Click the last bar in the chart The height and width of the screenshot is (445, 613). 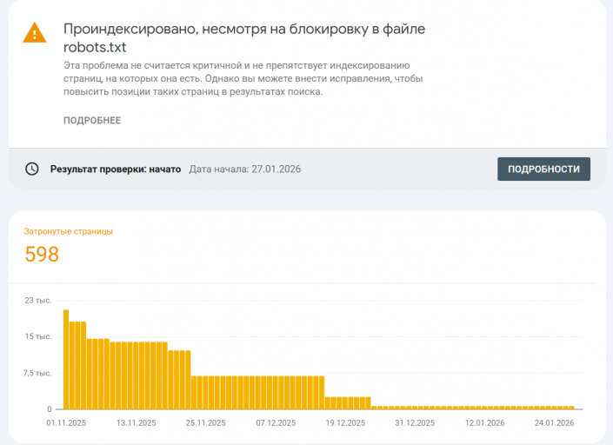[571, 408]
